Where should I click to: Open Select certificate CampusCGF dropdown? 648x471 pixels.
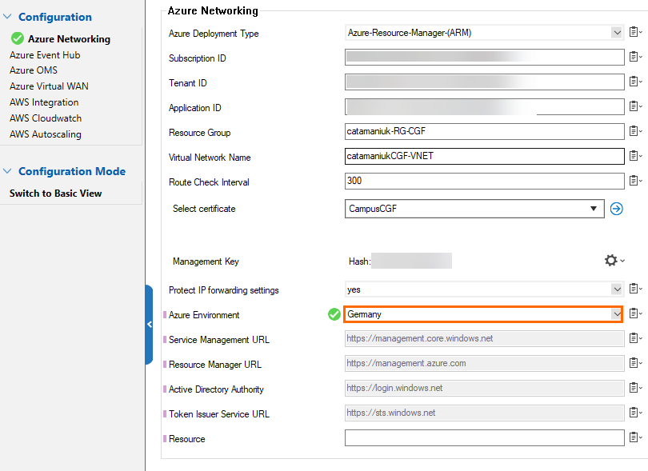click(474, 209)
